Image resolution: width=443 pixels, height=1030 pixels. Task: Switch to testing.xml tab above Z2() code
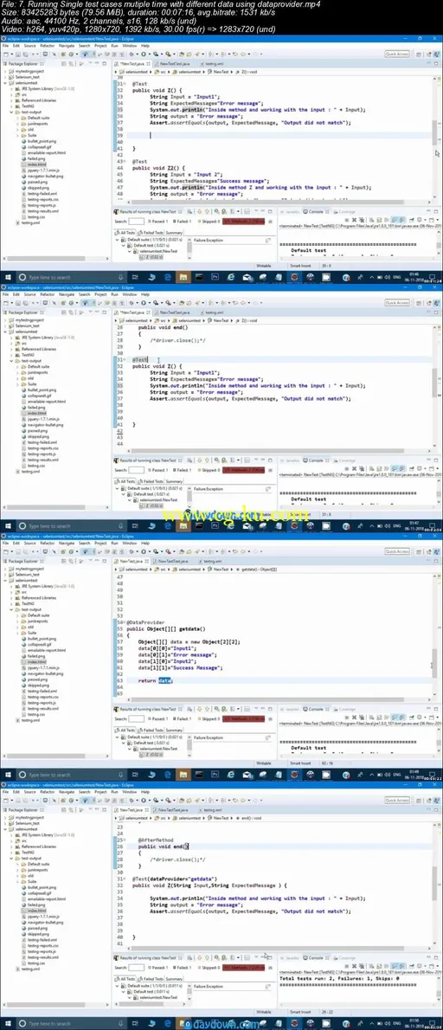213,64
